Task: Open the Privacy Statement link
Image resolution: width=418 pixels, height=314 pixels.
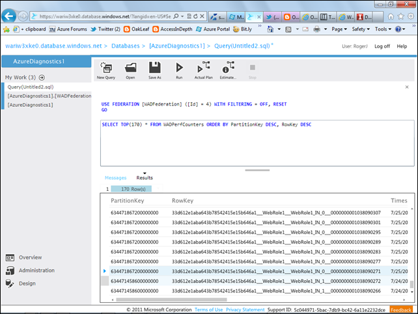Action: (x=245, y=309)
